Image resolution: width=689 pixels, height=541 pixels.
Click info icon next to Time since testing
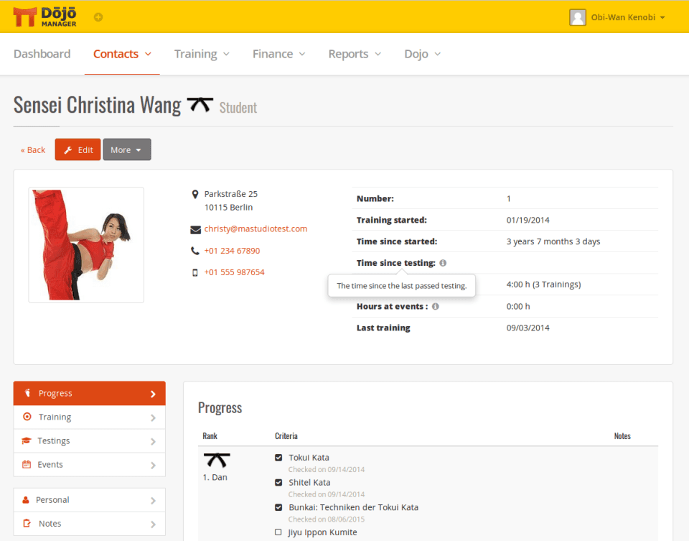tap(443, 263)
